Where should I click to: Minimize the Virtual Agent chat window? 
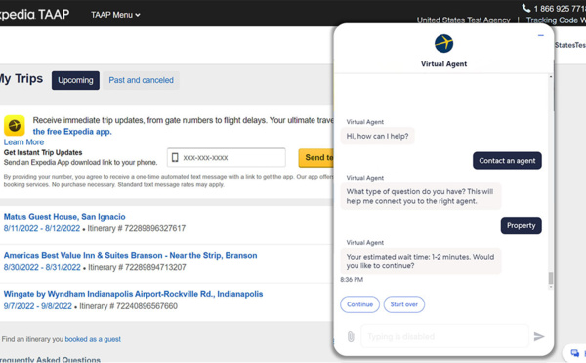click(x=541, y=35)
